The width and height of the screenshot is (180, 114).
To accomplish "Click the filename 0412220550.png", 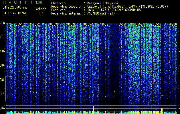I will tap(15, 7).
